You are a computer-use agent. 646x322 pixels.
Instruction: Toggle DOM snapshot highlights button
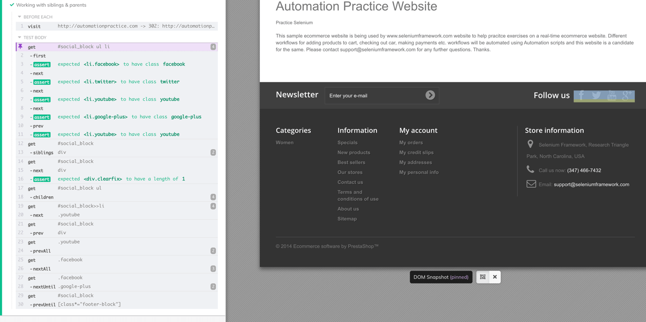click(483, 277)
